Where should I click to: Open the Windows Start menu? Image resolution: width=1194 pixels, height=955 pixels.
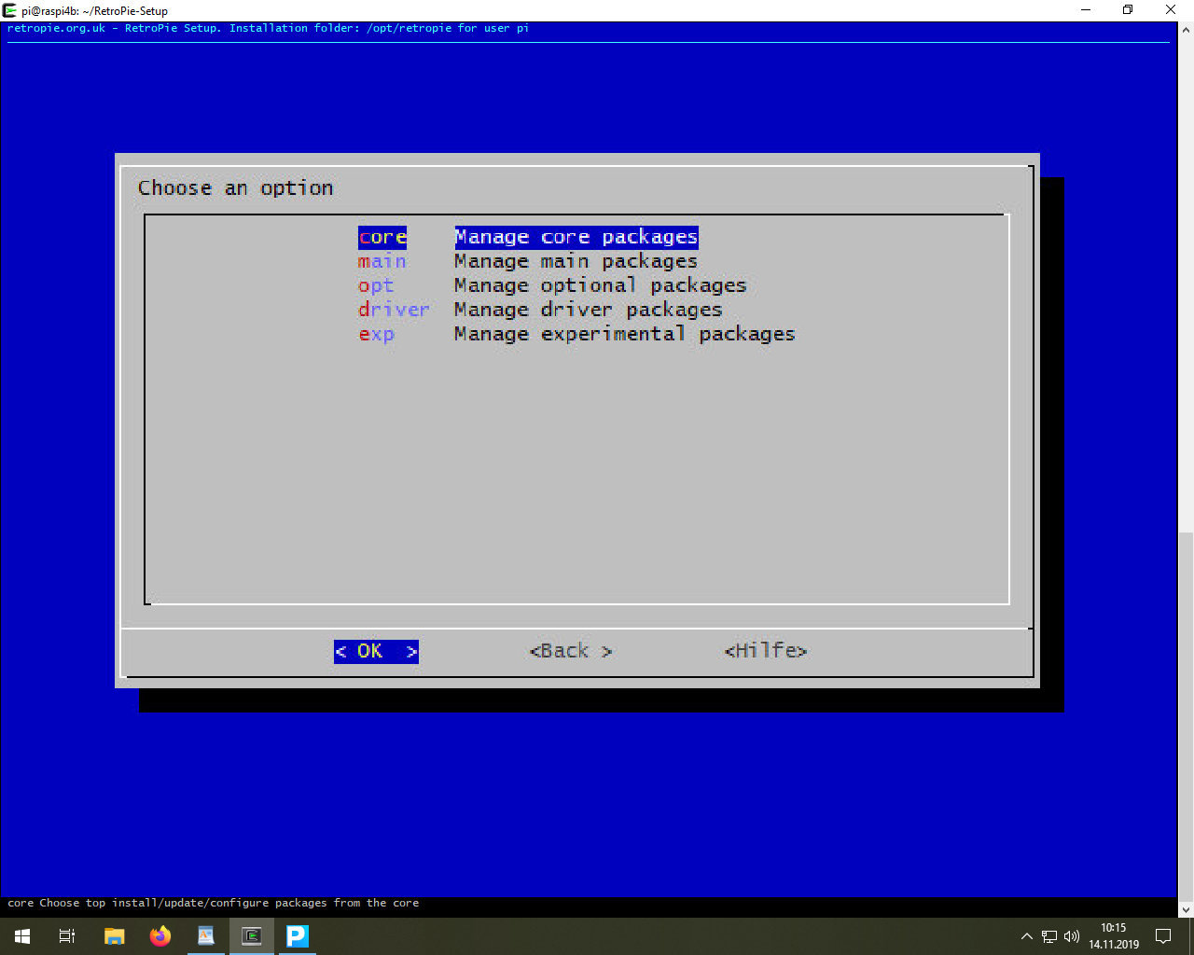[x=22, y=936]
